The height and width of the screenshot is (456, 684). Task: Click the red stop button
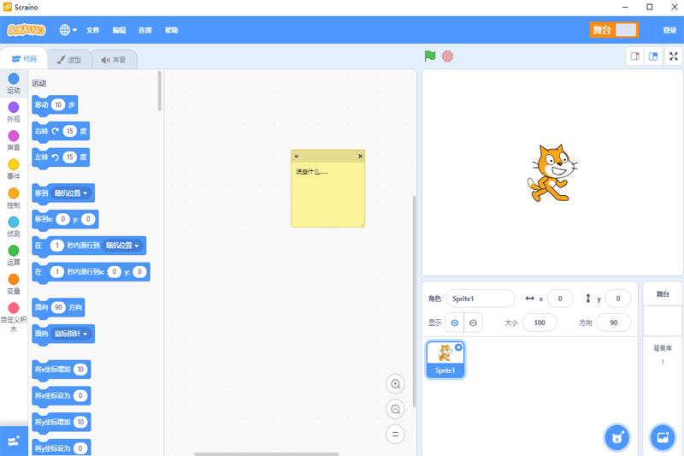click(x=447, y=56)
